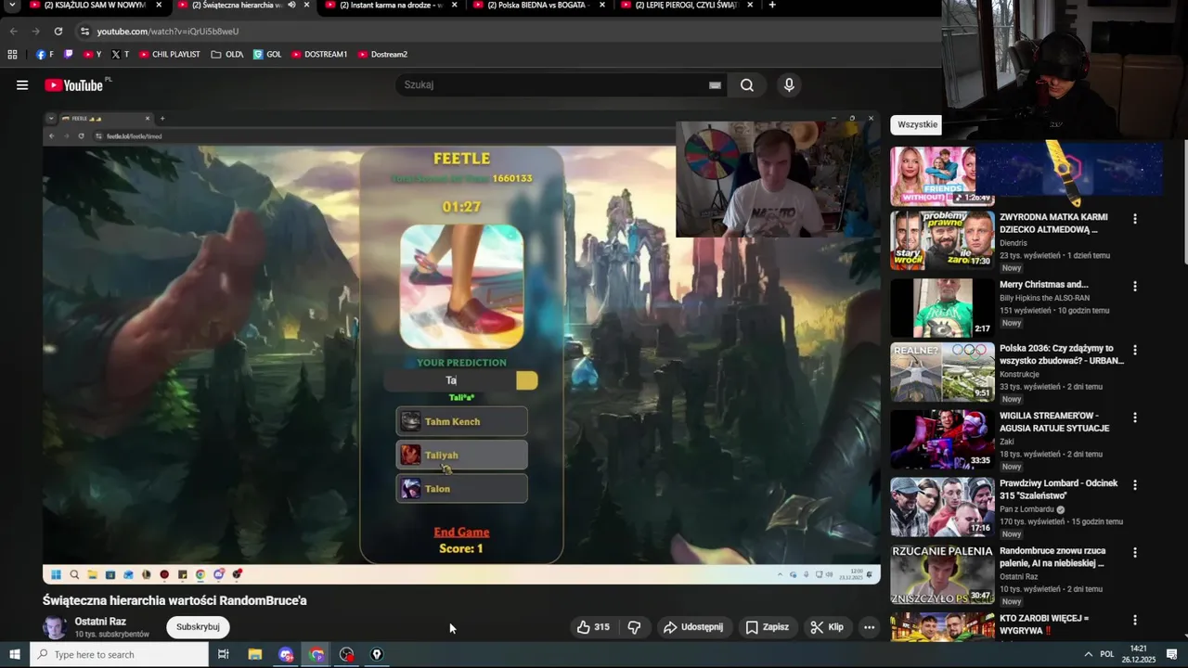The image size is (1188, 668).
Task: Switch to the Instant karma na drodze tab
Action: tap(390, 6)
